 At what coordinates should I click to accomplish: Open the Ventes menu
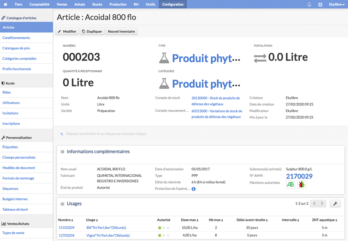(x=62, y=4)
